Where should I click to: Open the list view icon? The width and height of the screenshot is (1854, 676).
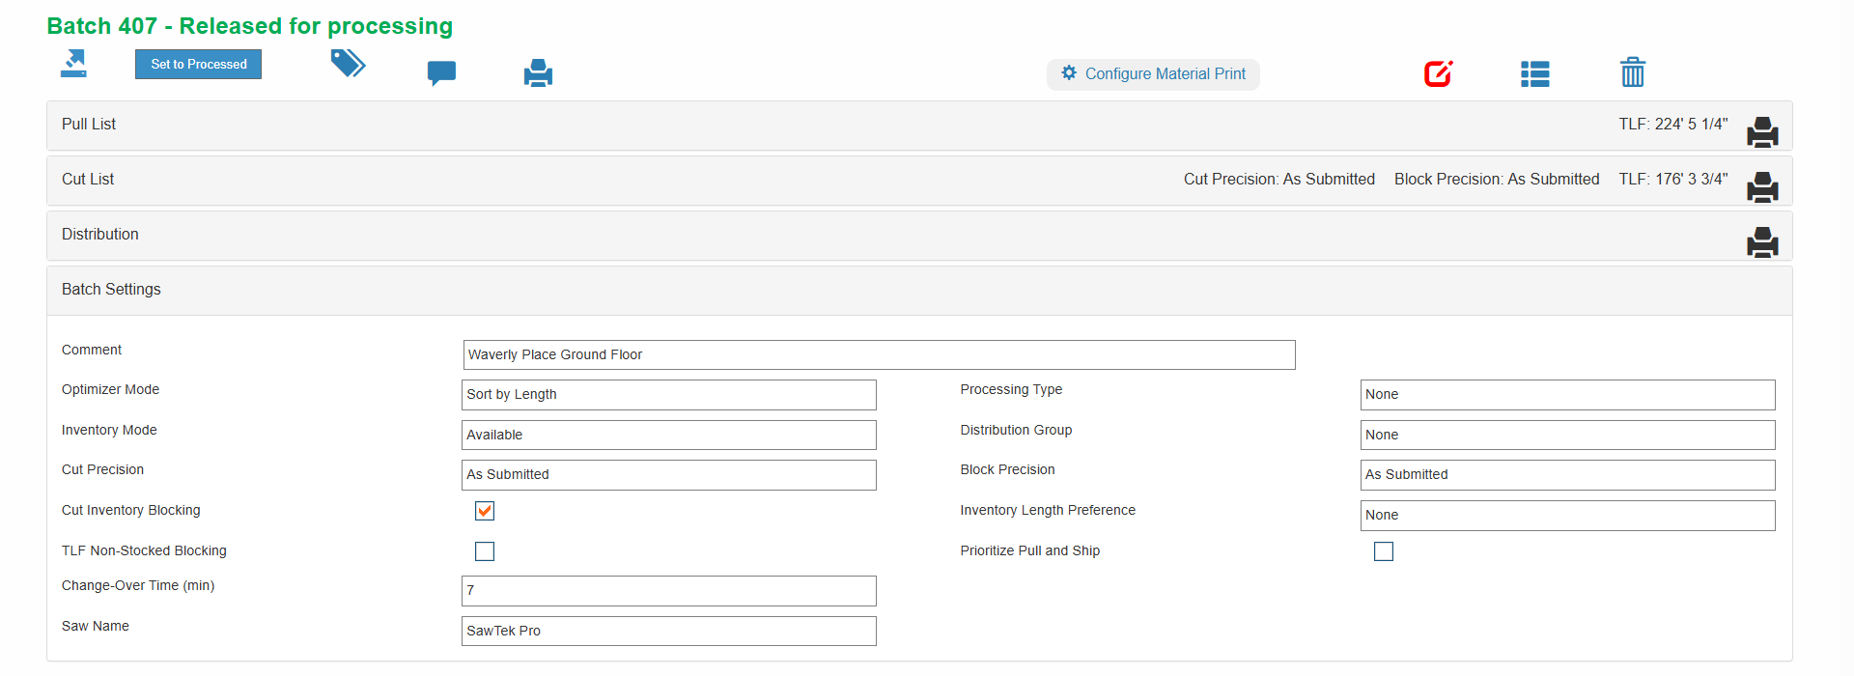(x=1534, y=74)
